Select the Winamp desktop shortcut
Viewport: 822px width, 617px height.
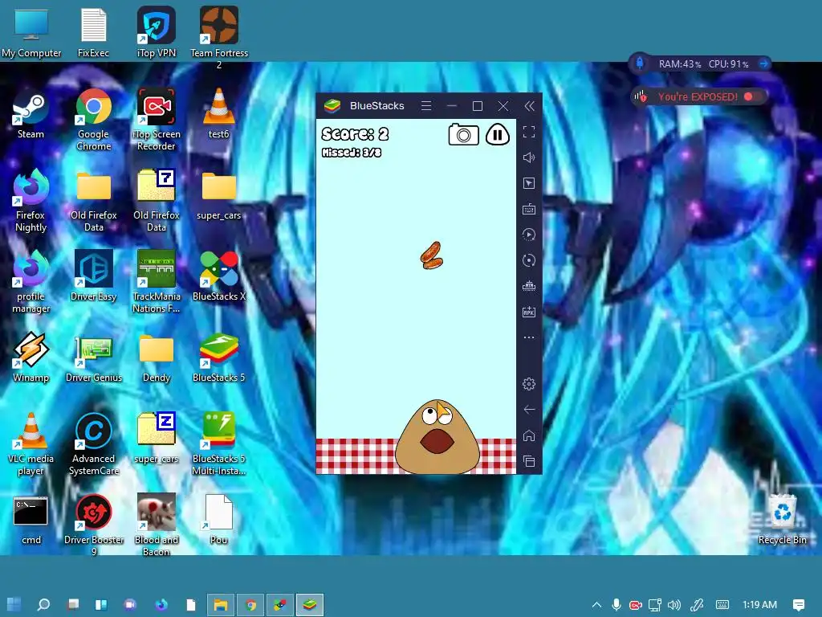tap(31, 358)
